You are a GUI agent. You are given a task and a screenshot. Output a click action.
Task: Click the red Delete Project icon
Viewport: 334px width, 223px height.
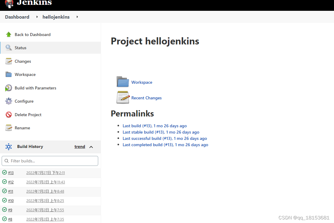pyautogui.click(x=9, y=115)
